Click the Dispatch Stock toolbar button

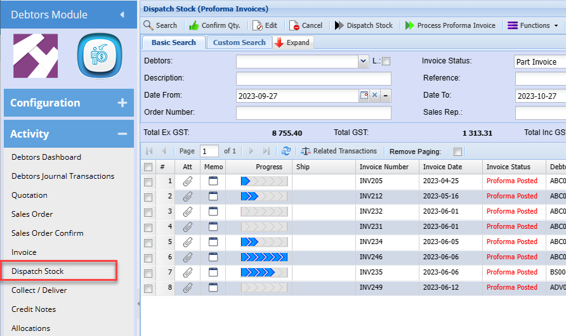coord(364,25)
